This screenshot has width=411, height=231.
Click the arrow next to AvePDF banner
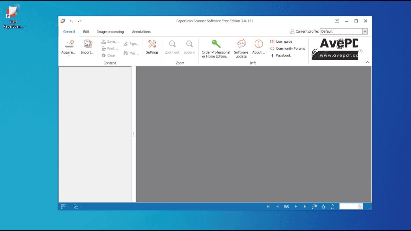coord(361,51)
